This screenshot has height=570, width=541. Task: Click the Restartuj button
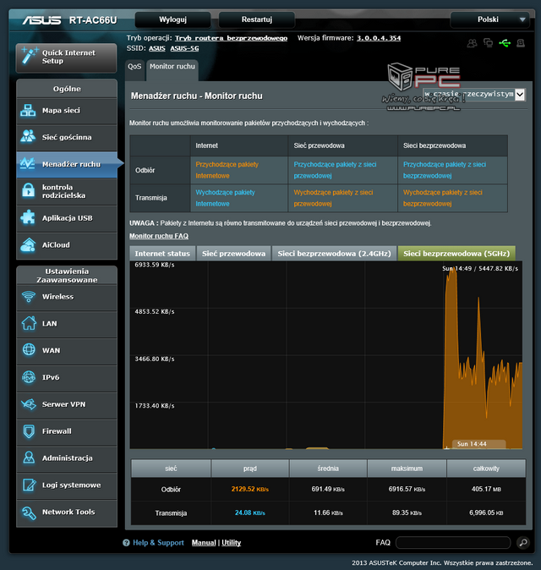[x=257, y=19]
